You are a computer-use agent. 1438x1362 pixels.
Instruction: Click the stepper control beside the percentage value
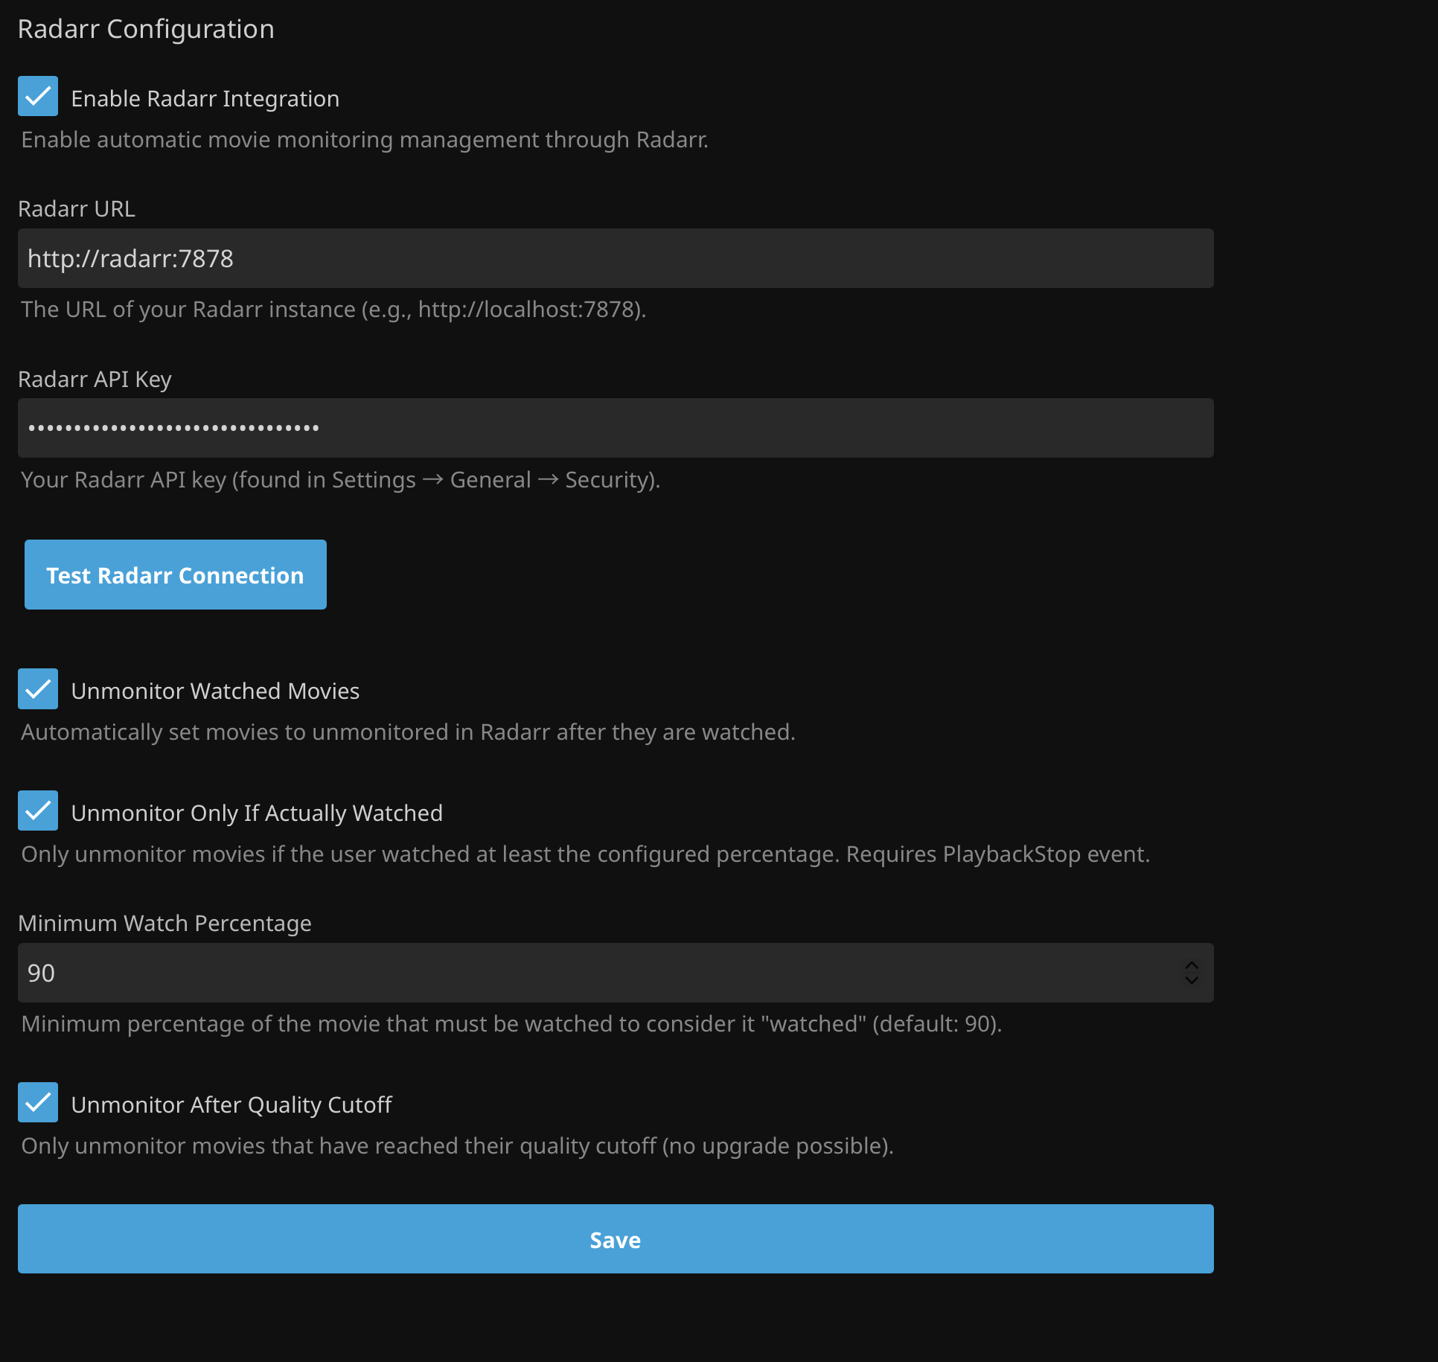(1190, 972)
